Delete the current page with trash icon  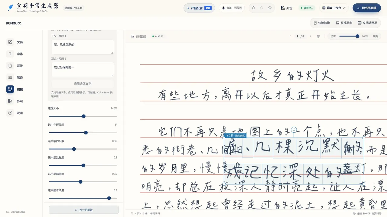(318, 36)
